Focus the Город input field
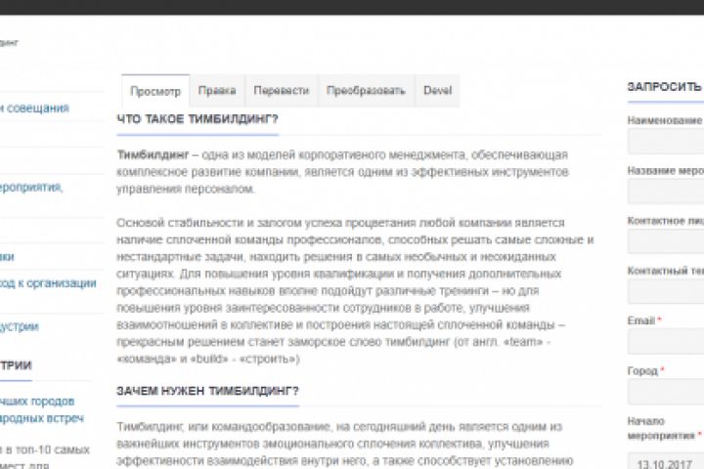The width and height of the screenshot is (704, 469). [666, 392]
